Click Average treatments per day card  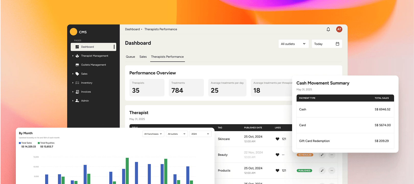tap(227, 88)
